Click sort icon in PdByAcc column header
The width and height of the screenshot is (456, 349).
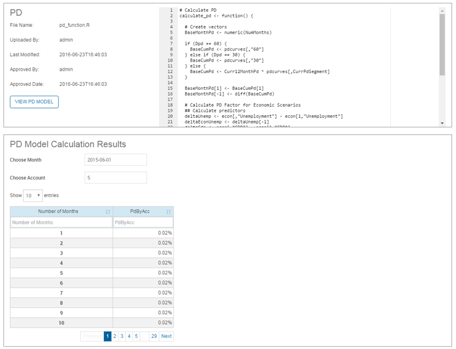click(x=168, y=212)
